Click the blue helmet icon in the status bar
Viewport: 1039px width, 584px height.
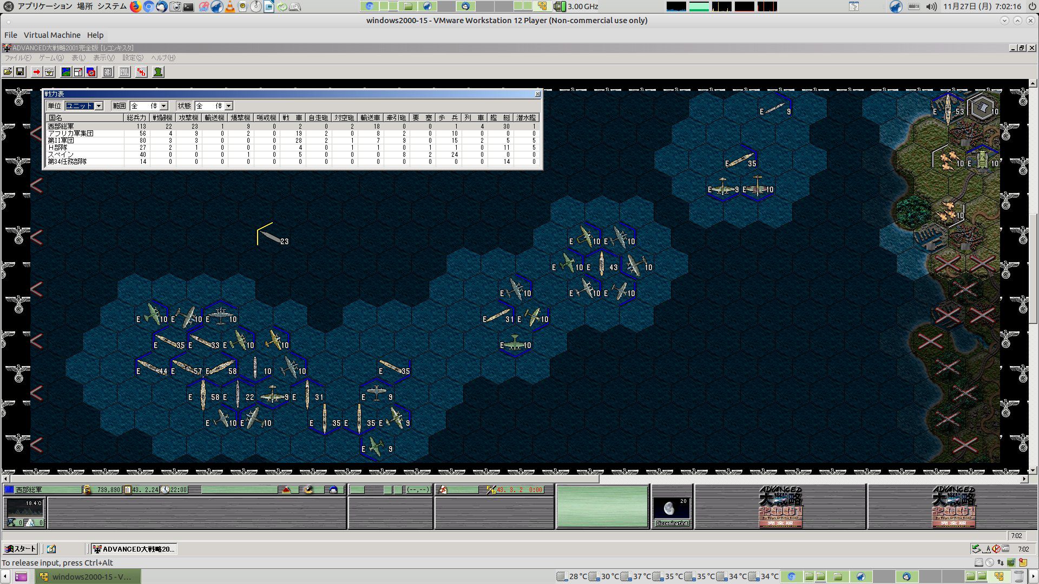pos(333,490)
